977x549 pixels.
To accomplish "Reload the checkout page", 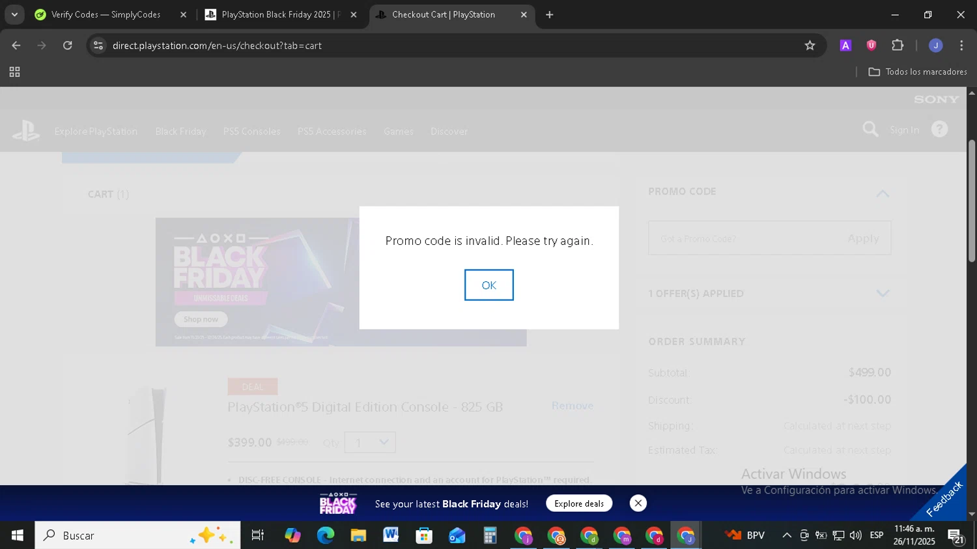I will pos(68,46).
